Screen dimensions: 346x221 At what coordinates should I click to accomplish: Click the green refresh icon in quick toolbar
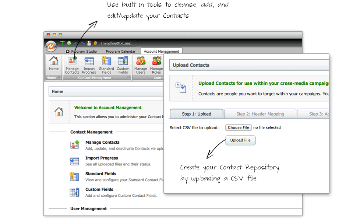[69, 43]
